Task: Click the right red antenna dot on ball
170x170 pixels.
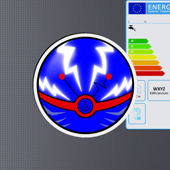Action: click(109, 76)
